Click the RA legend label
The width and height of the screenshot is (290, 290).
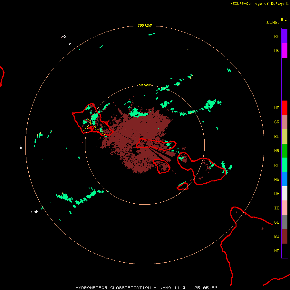pos(276,165)
